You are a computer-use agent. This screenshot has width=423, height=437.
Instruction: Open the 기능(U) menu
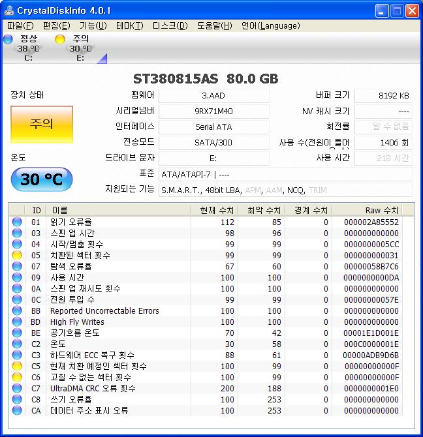pyautogui.click(x=93, y=26)
